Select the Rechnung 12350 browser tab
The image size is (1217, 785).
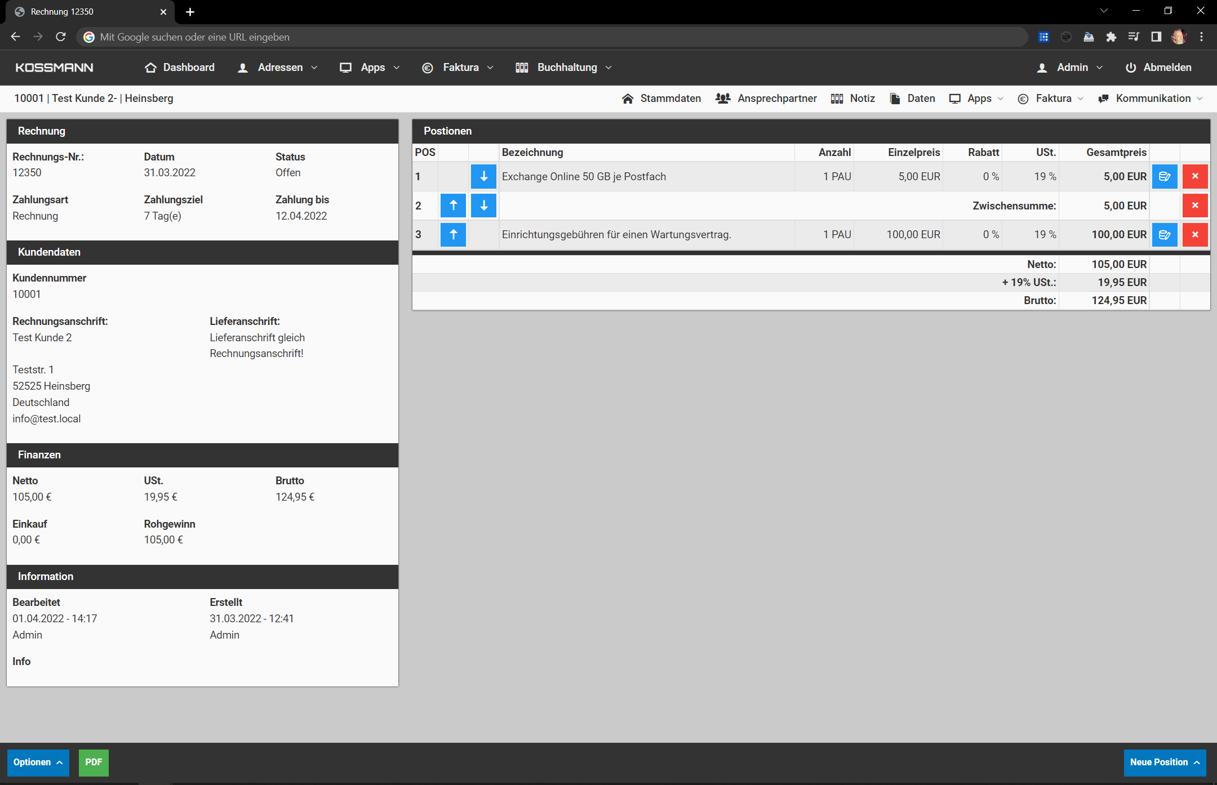79,11
